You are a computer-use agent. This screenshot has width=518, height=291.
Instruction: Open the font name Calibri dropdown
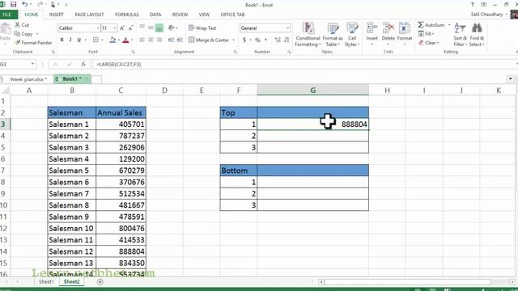point(98,28)
